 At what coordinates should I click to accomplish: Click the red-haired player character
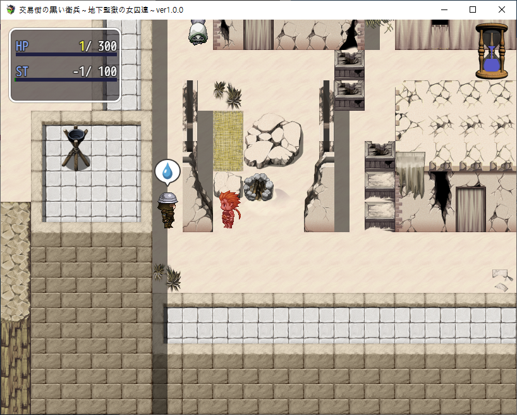(x=230, y=209)
